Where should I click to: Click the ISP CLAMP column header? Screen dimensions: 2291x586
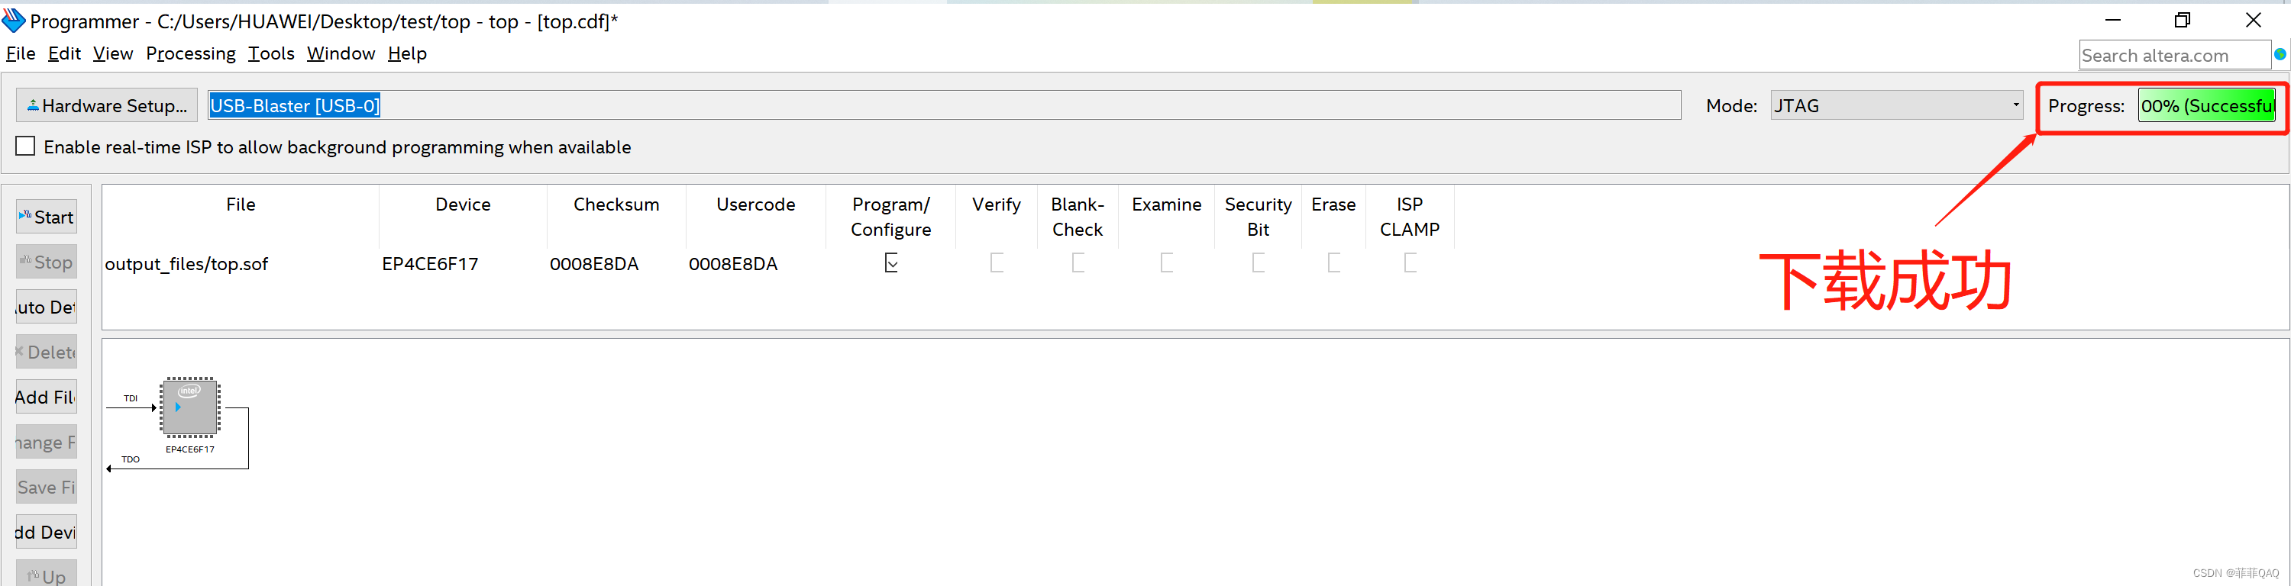click(x=1410, y=217)
